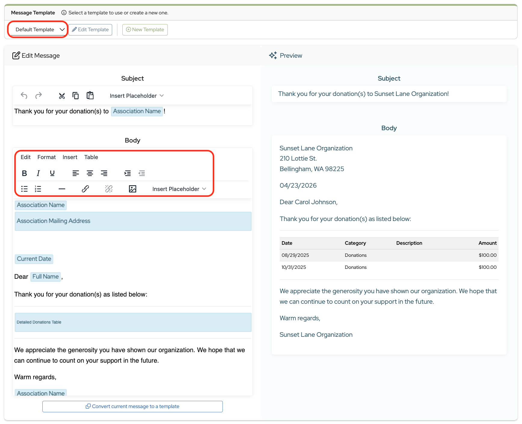Click the Insert link icon
Screen dimensions: 522x424
click(x=85, y=189)
